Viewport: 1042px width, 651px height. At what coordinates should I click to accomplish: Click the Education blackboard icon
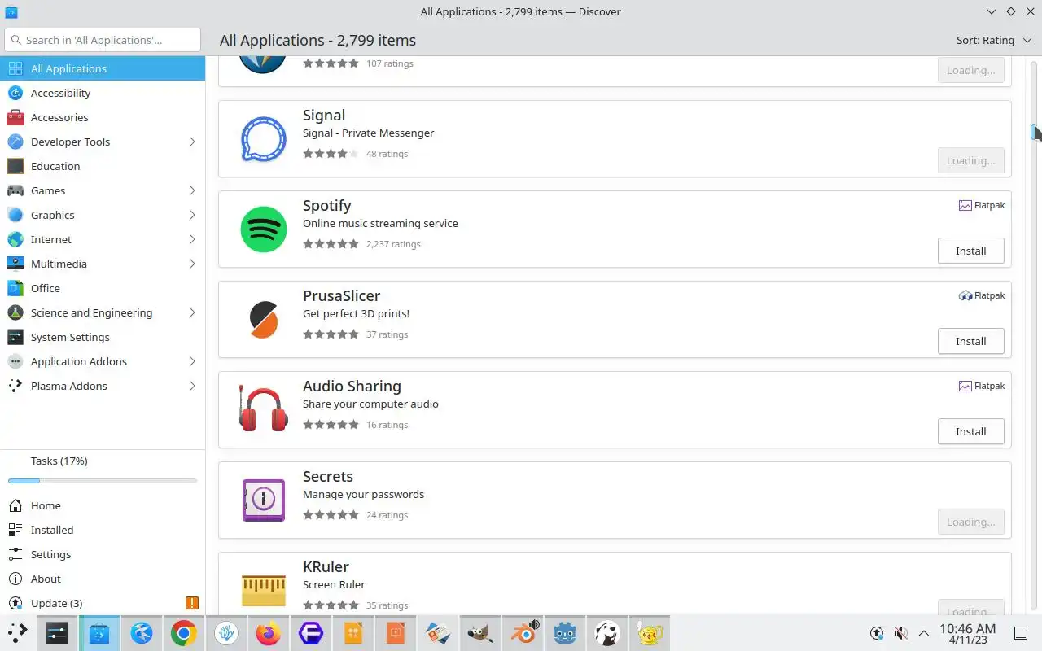tap(15, 166)
